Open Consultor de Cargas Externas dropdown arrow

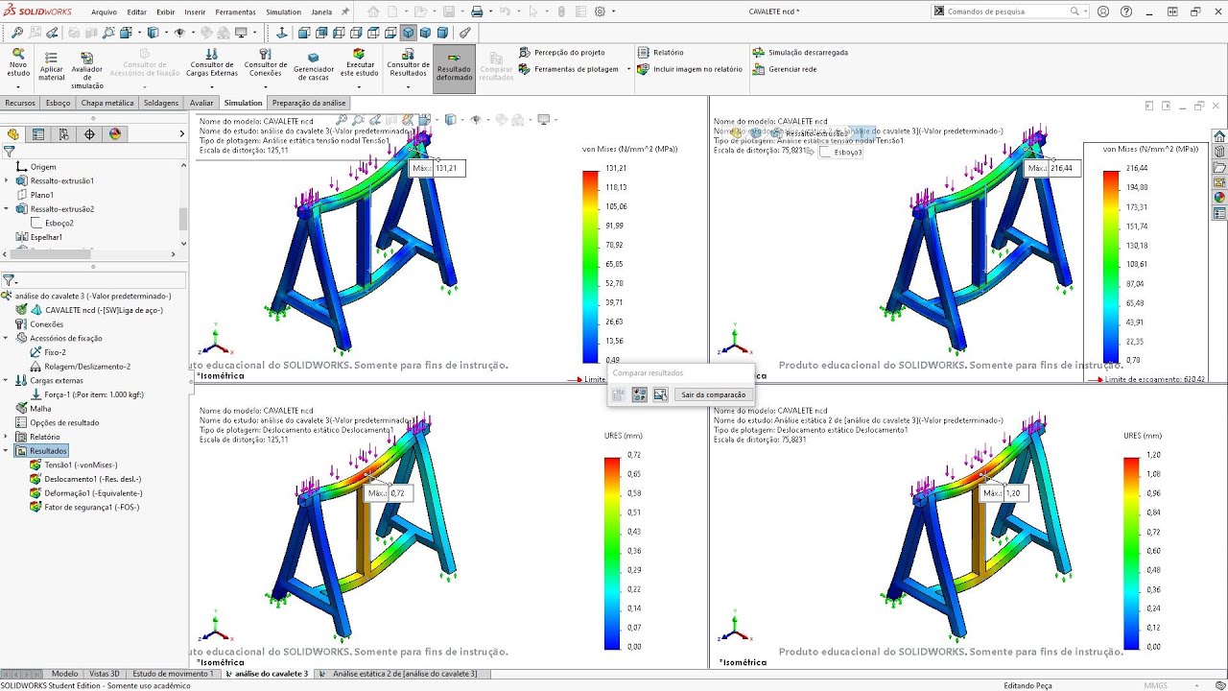tap(211, 85)
